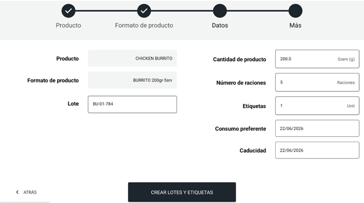Screen dimensions: 364x203
Task: Click the Cantidad de producto field
Action: click(317, 59)
